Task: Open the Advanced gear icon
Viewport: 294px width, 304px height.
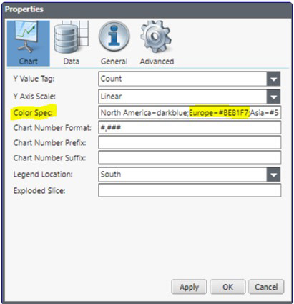Action: click(x=156, y=36)
